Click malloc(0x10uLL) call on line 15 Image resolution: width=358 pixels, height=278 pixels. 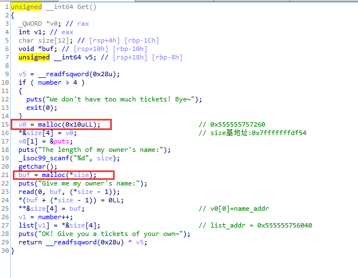coord(67,124)
